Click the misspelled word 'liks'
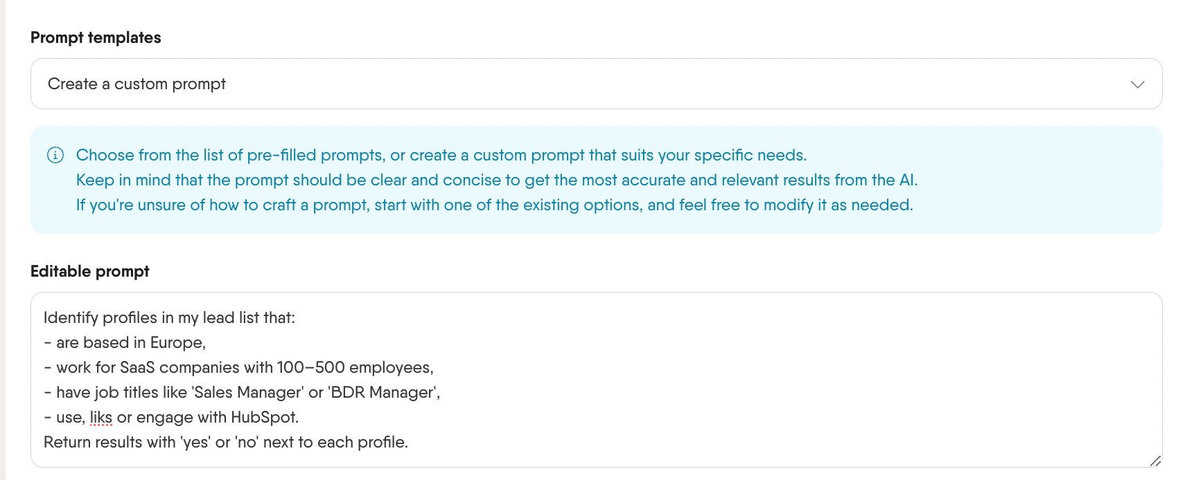Image resolution: width=1178 pixels, height=480 pixels. [x=101, y=417]
